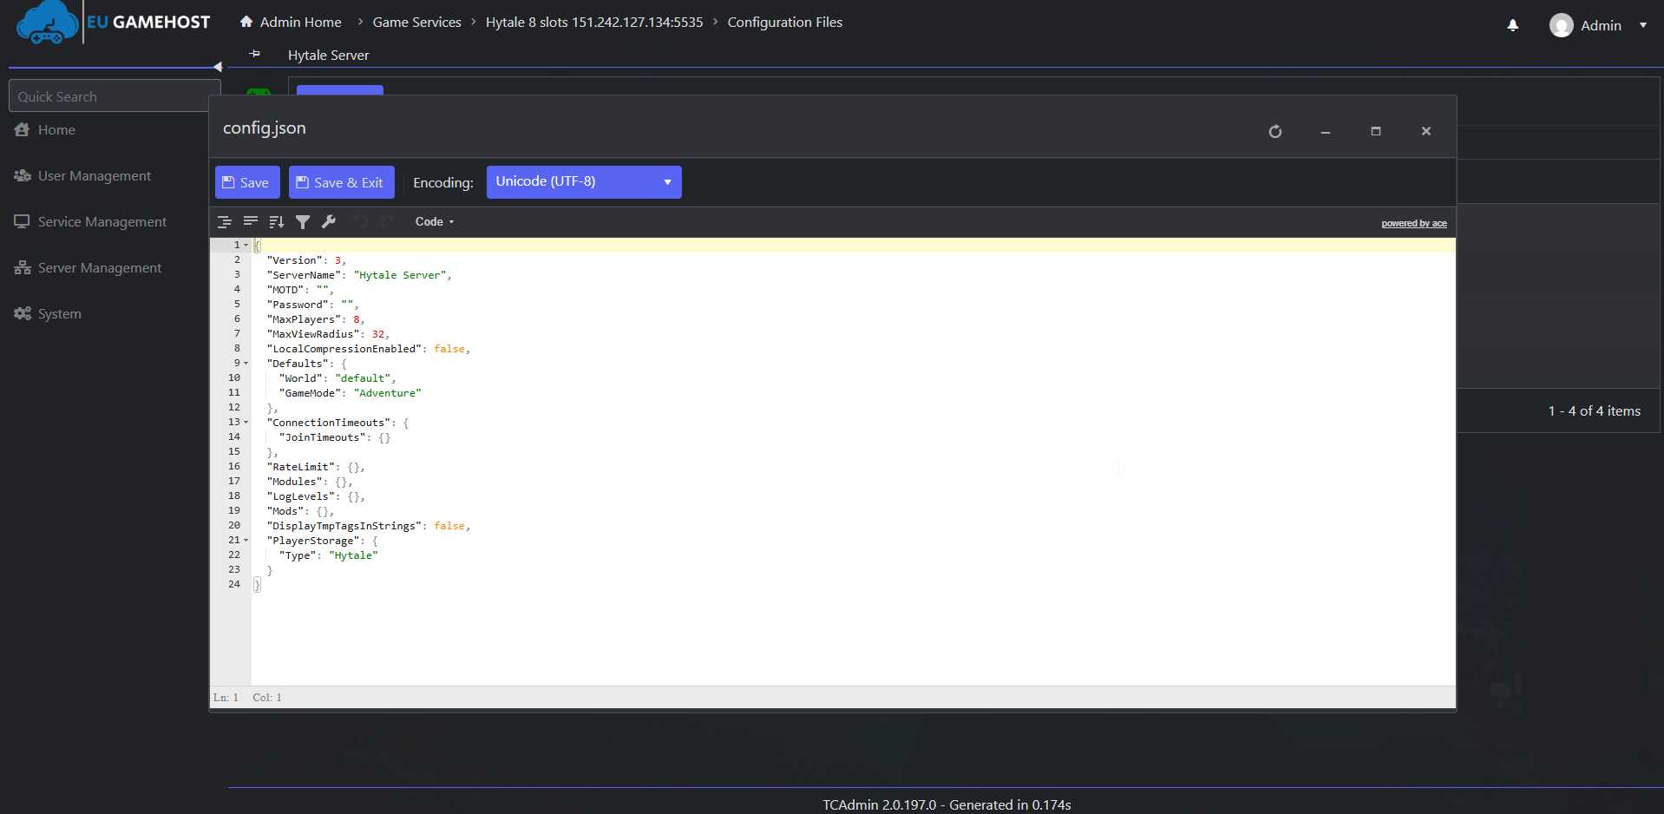Viewport: 1664px width, 814px height.
Task: Pin the Hytale Server panel
Action: click(x=255, y=54)
